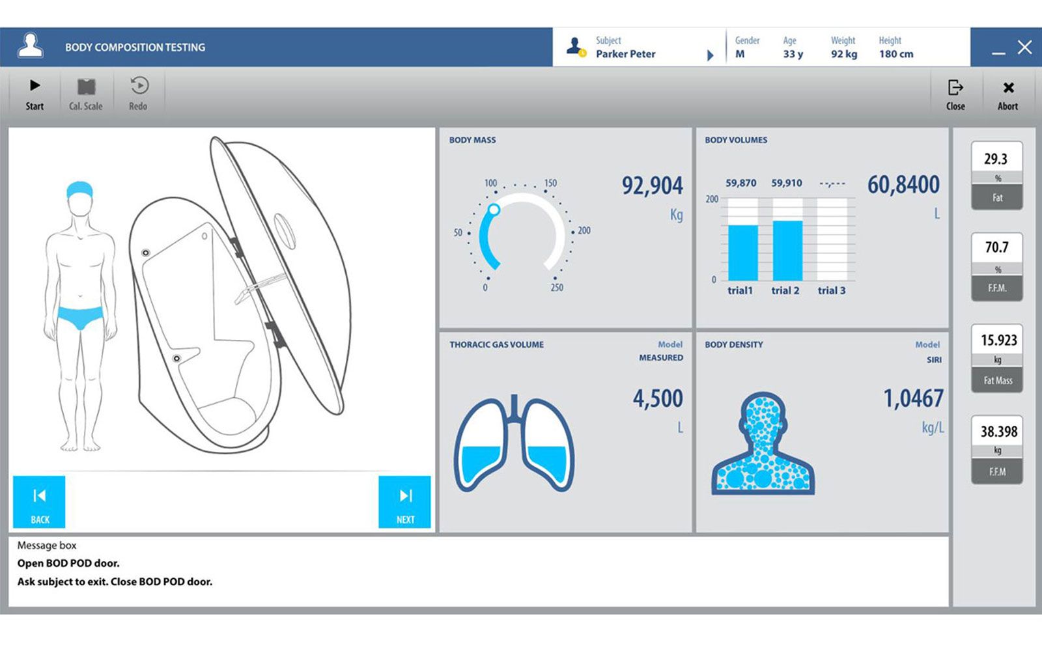
Task: Select the Fat Mass kg result tile
Action: (x=996, y=359)
